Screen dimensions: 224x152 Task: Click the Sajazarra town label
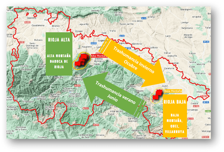pyautogui.click(x=32, y=18)
